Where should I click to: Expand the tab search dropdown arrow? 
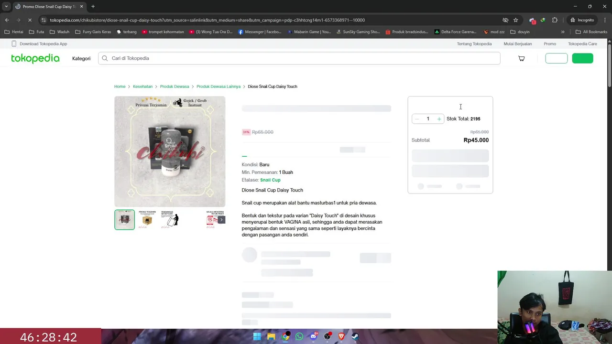pos(6,6)
